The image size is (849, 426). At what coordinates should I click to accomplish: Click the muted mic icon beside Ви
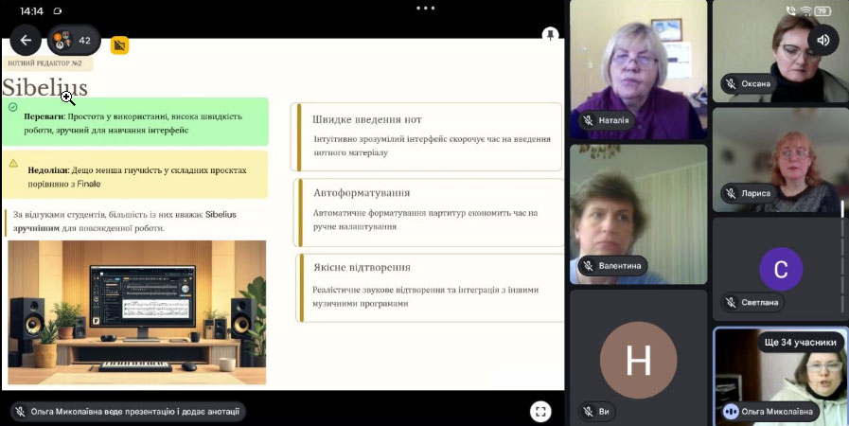coord(589,412)
